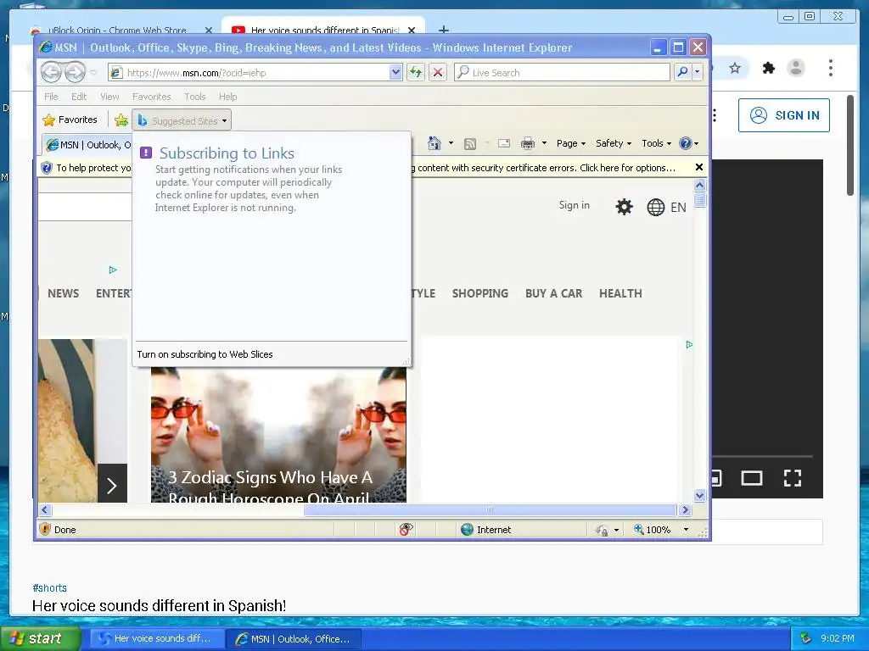Click Turn on subscribing to Web Slices
The image size is (869, 651).
[205, 354]
